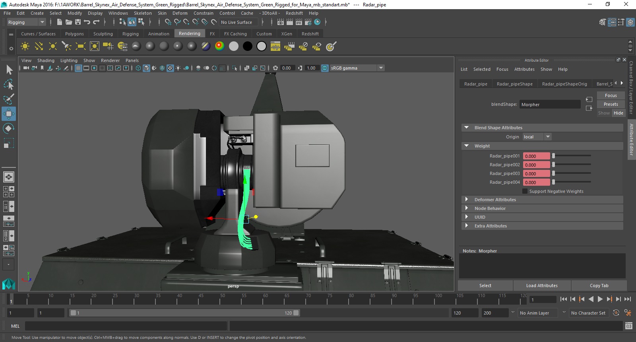Click the Radar_pipe001 weight slider

click(x=572, y=156)
